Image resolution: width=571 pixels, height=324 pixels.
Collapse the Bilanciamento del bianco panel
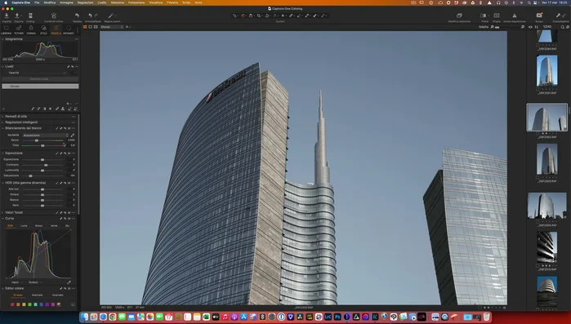(3, 128)
